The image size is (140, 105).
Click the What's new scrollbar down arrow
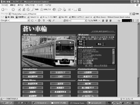(113, 63)
